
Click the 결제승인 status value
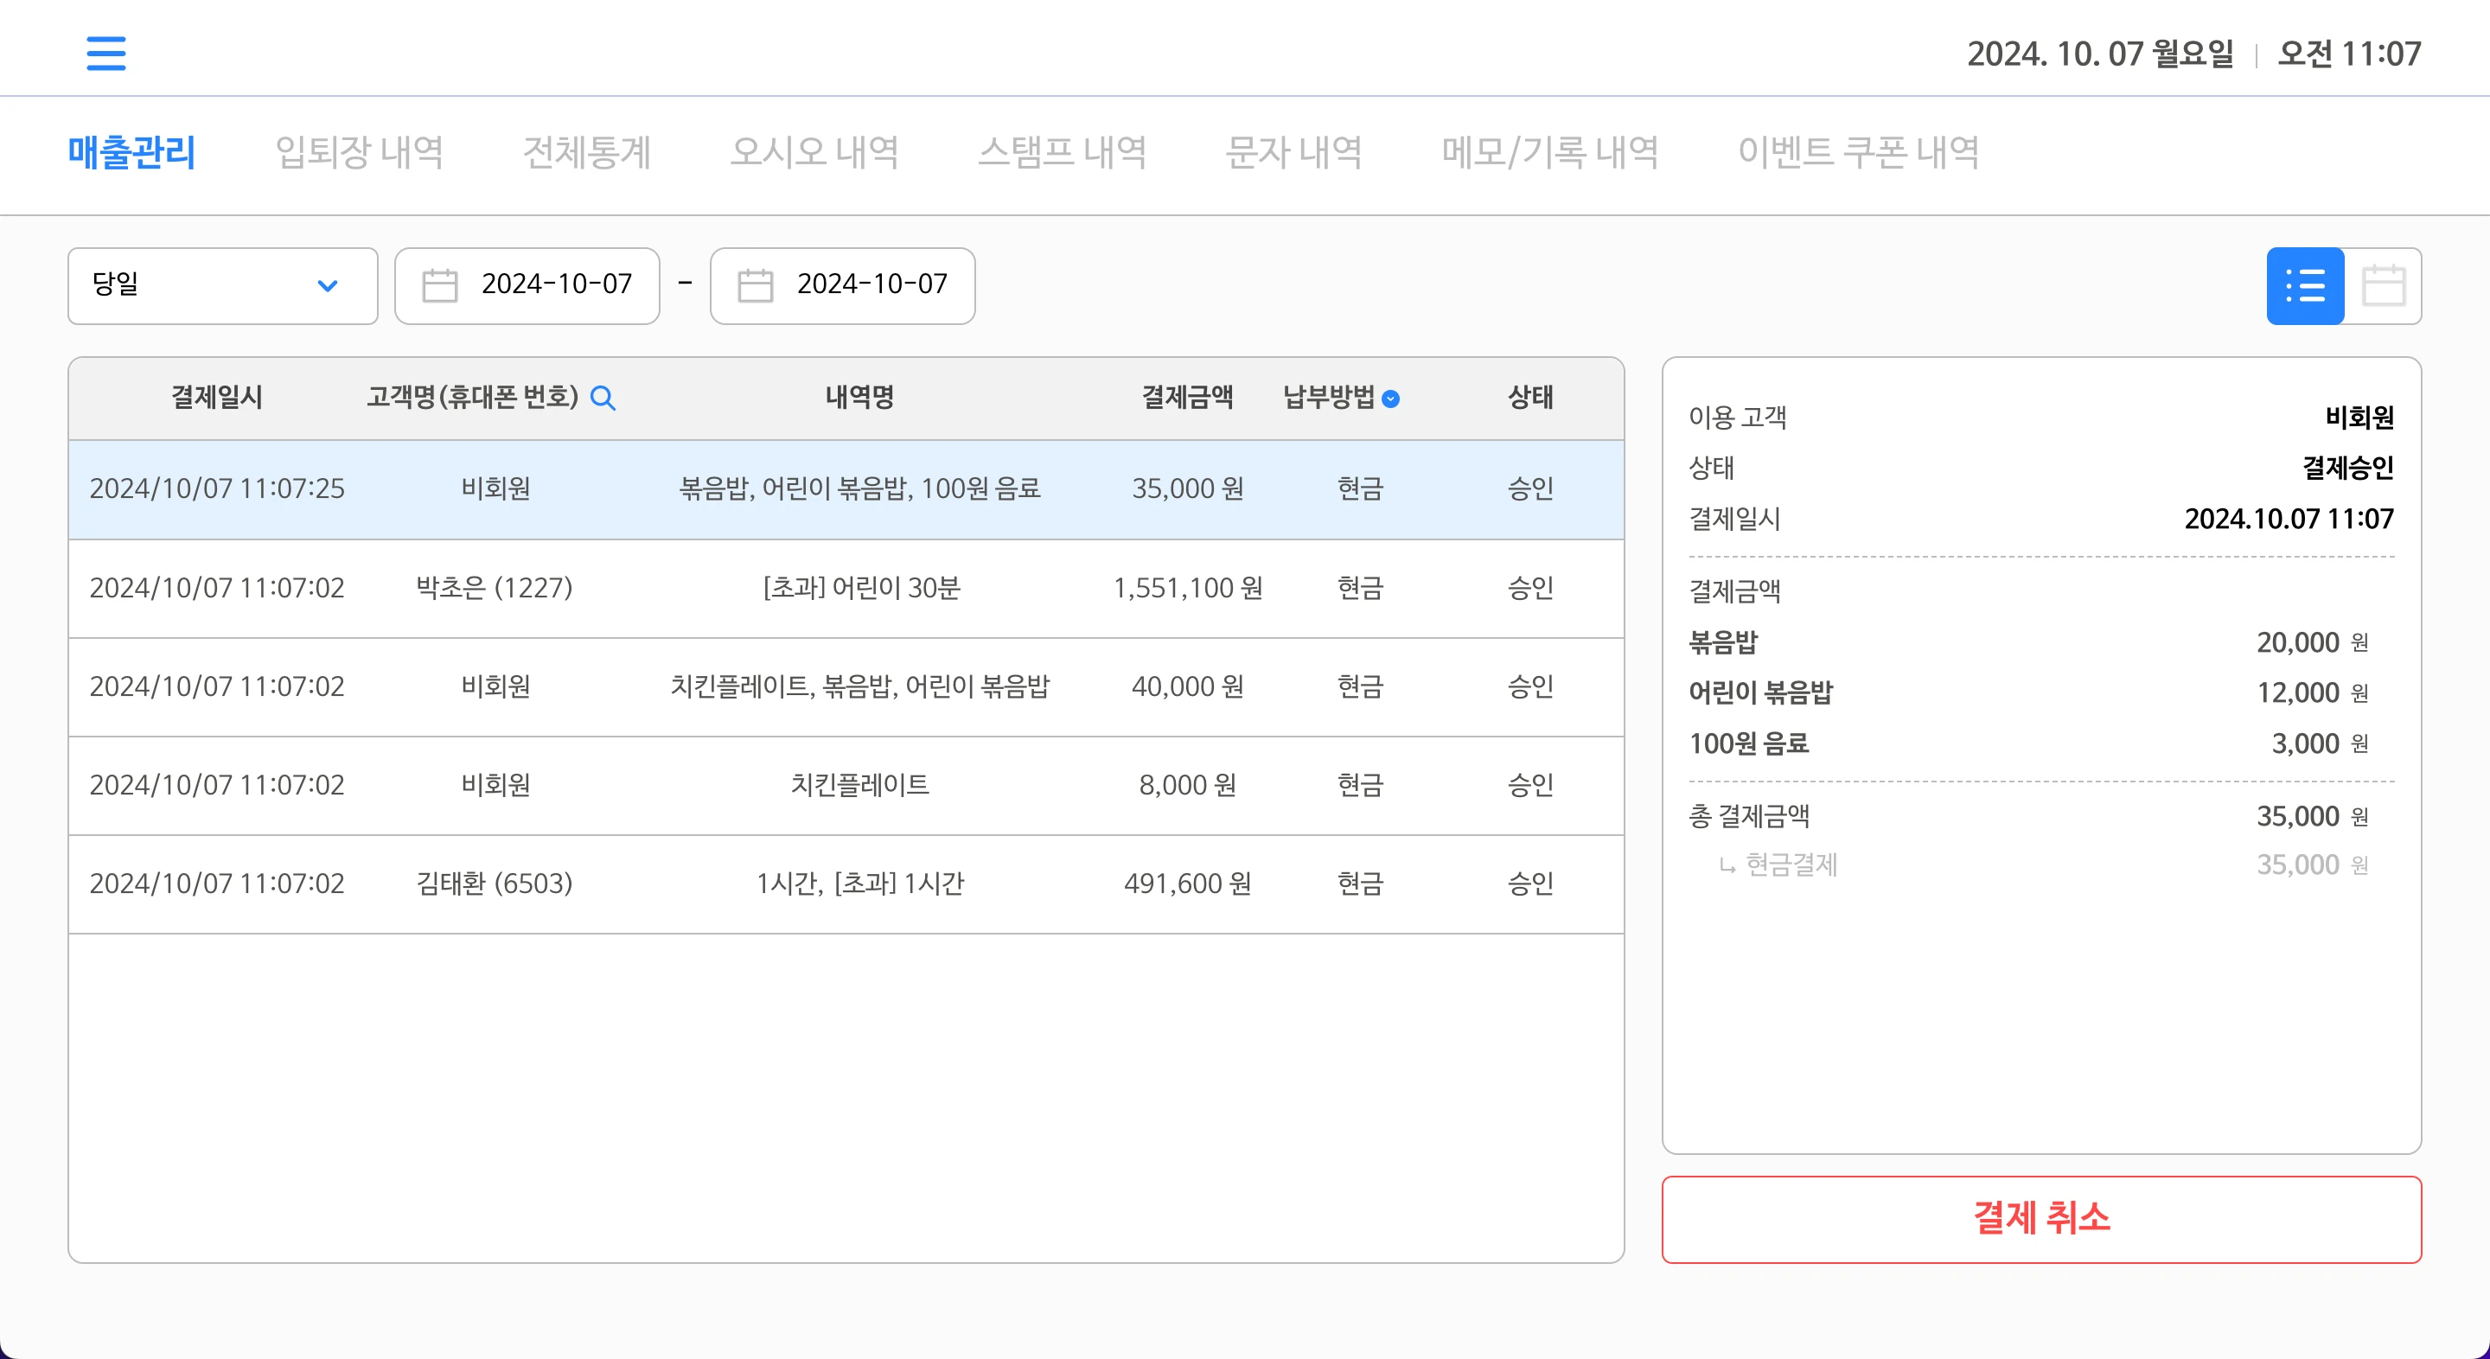point(2347,468)
